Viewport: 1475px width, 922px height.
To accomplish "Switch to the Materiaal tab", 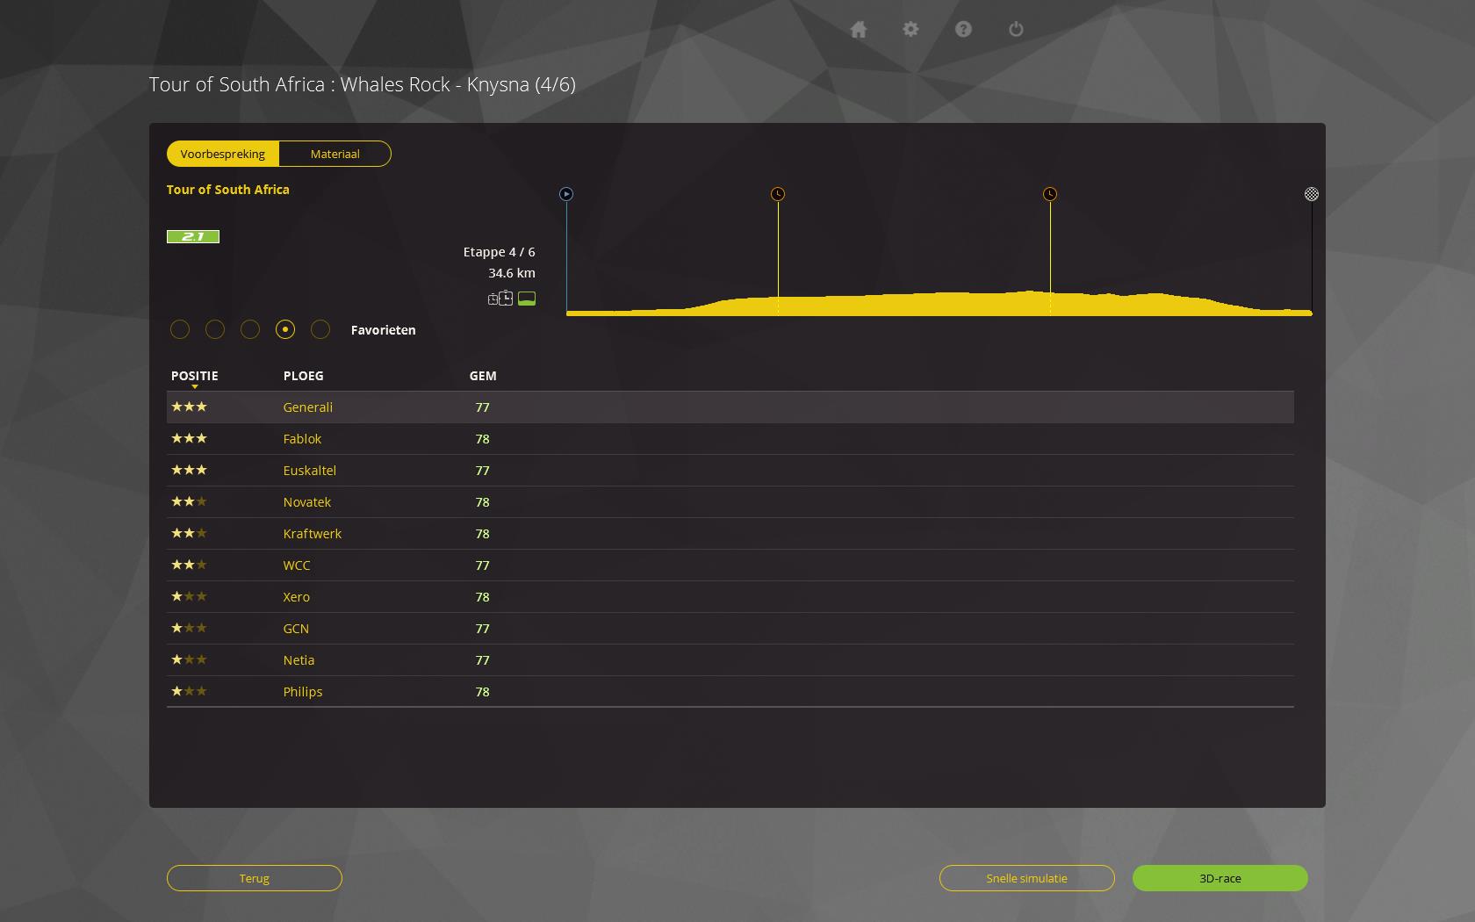I will pyautogui.click(x=335, y=154).
